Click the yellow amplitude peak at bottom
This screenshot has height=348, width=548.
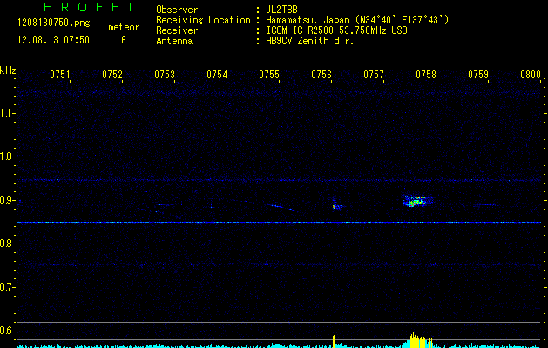416,338
